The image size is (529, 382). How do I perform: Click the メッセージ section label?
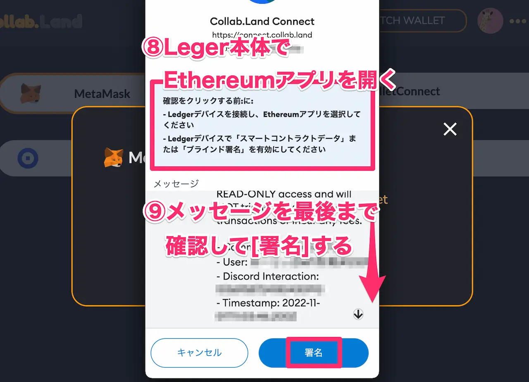[x=176, y=183]
